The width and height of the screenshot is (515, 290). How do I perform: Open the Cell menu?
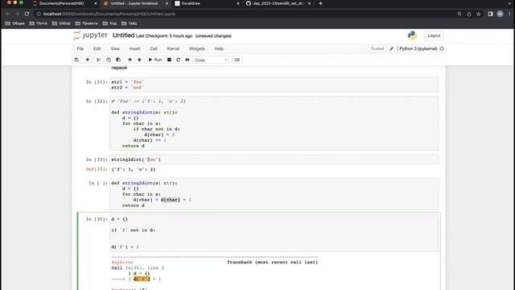(x=154, y=48)
